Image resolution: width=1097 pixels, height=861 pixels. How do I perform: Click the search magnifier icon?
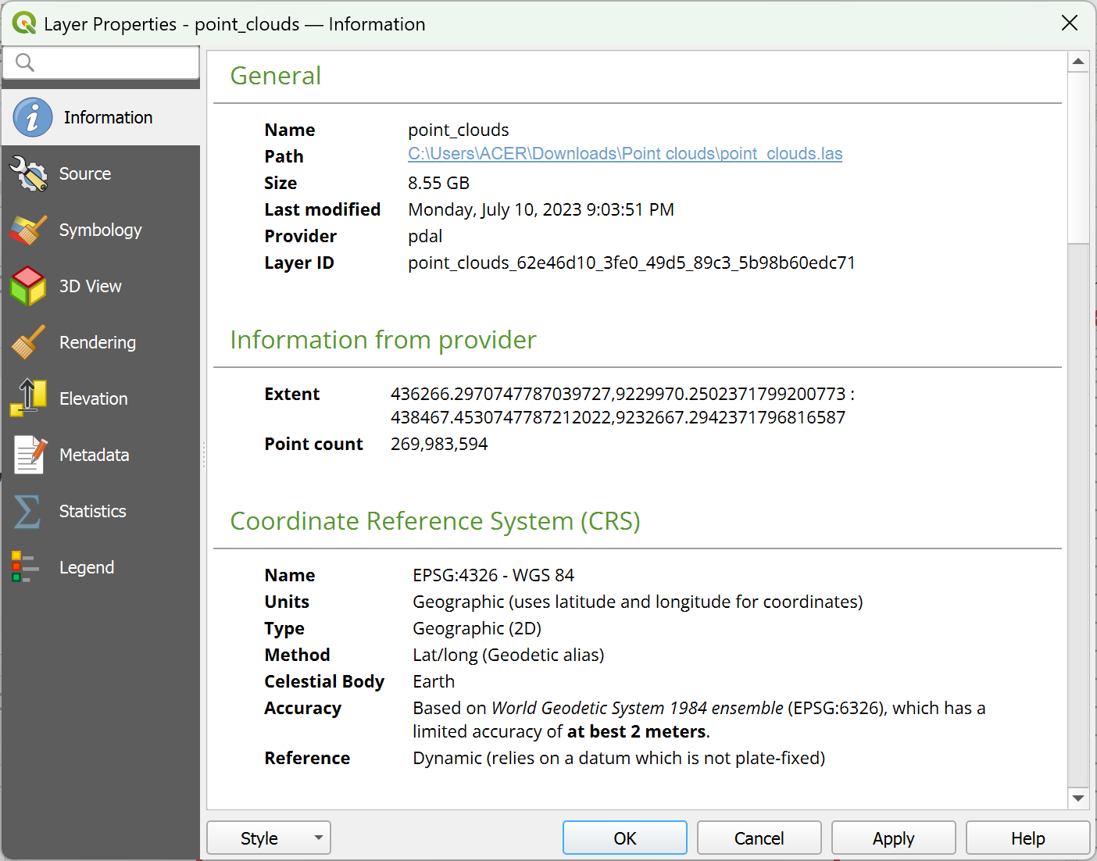tap(25, 63)
